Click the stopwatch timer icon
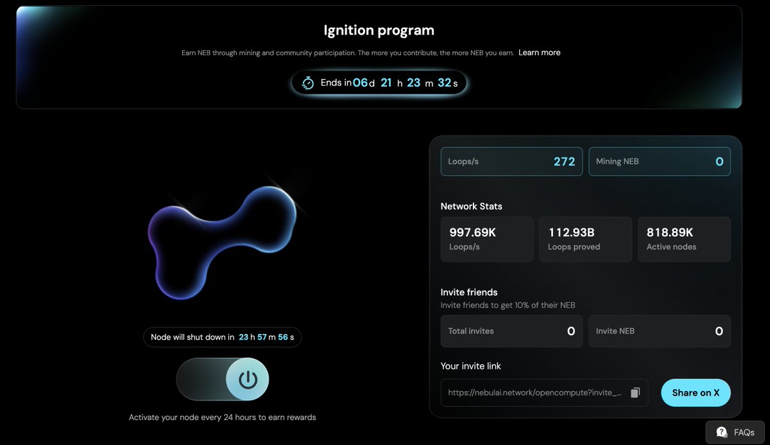 308,83
